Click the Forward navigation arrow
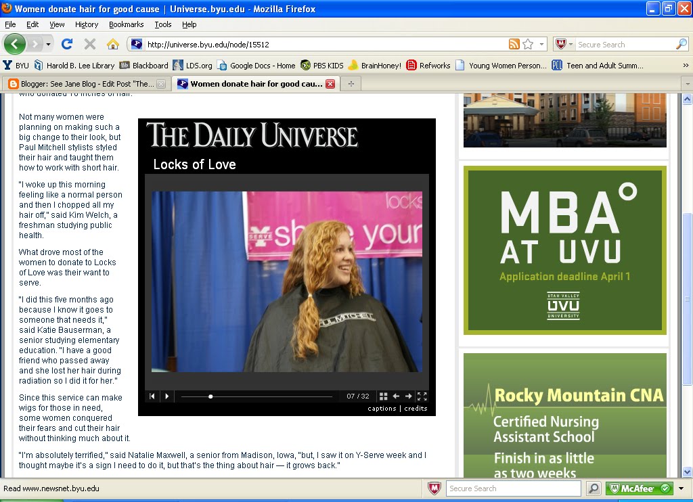Screen dimensions: 693x502 (x=35, y=44)
